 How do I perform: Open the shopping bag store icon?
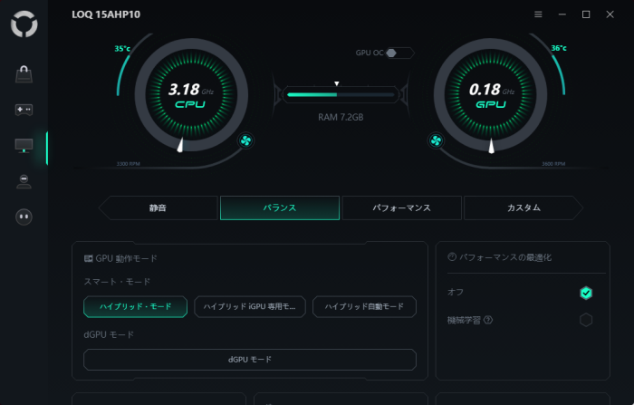24,74
